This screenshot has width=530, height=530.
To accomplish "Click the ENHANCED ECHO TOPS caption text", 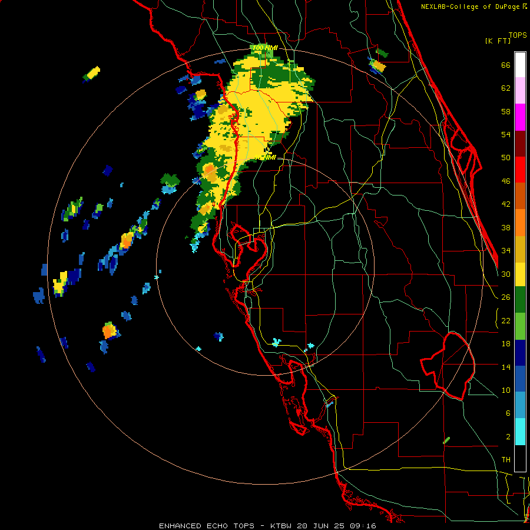I will coord(207,526).
